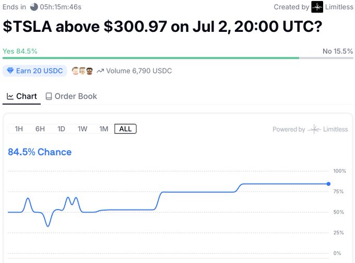Click the volume trend arrow icon
This screenshot has width=355, height=263.
(100, 71)
